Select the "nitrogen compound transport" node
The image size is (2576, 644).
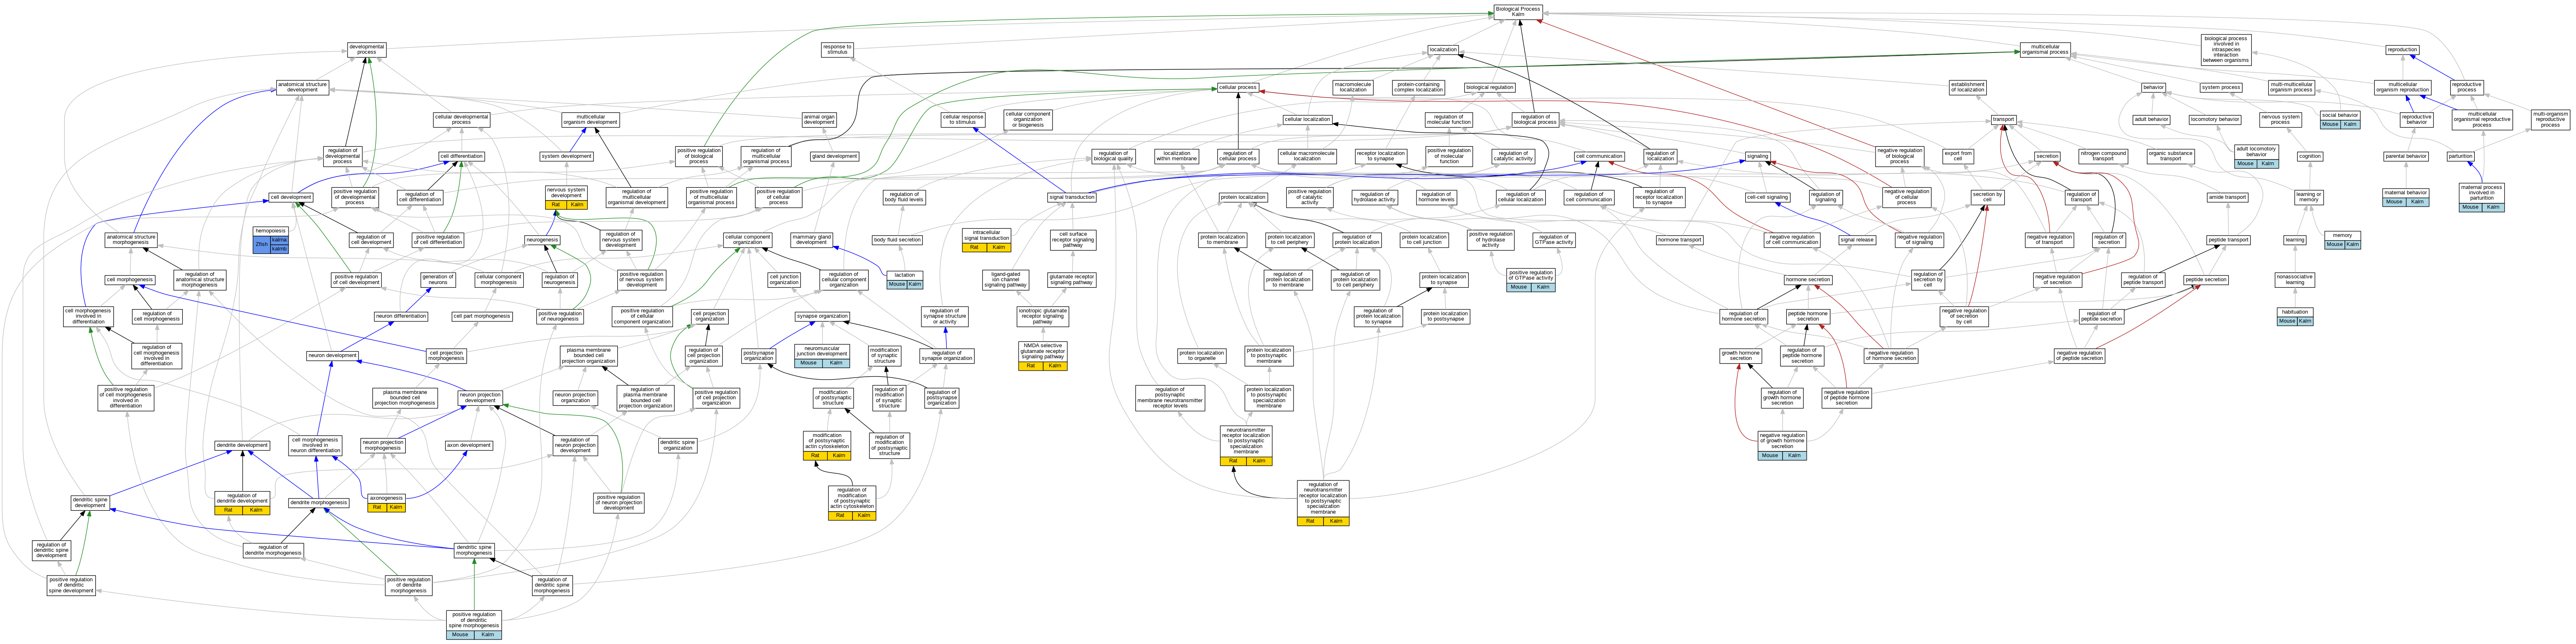click(2103, 156)
